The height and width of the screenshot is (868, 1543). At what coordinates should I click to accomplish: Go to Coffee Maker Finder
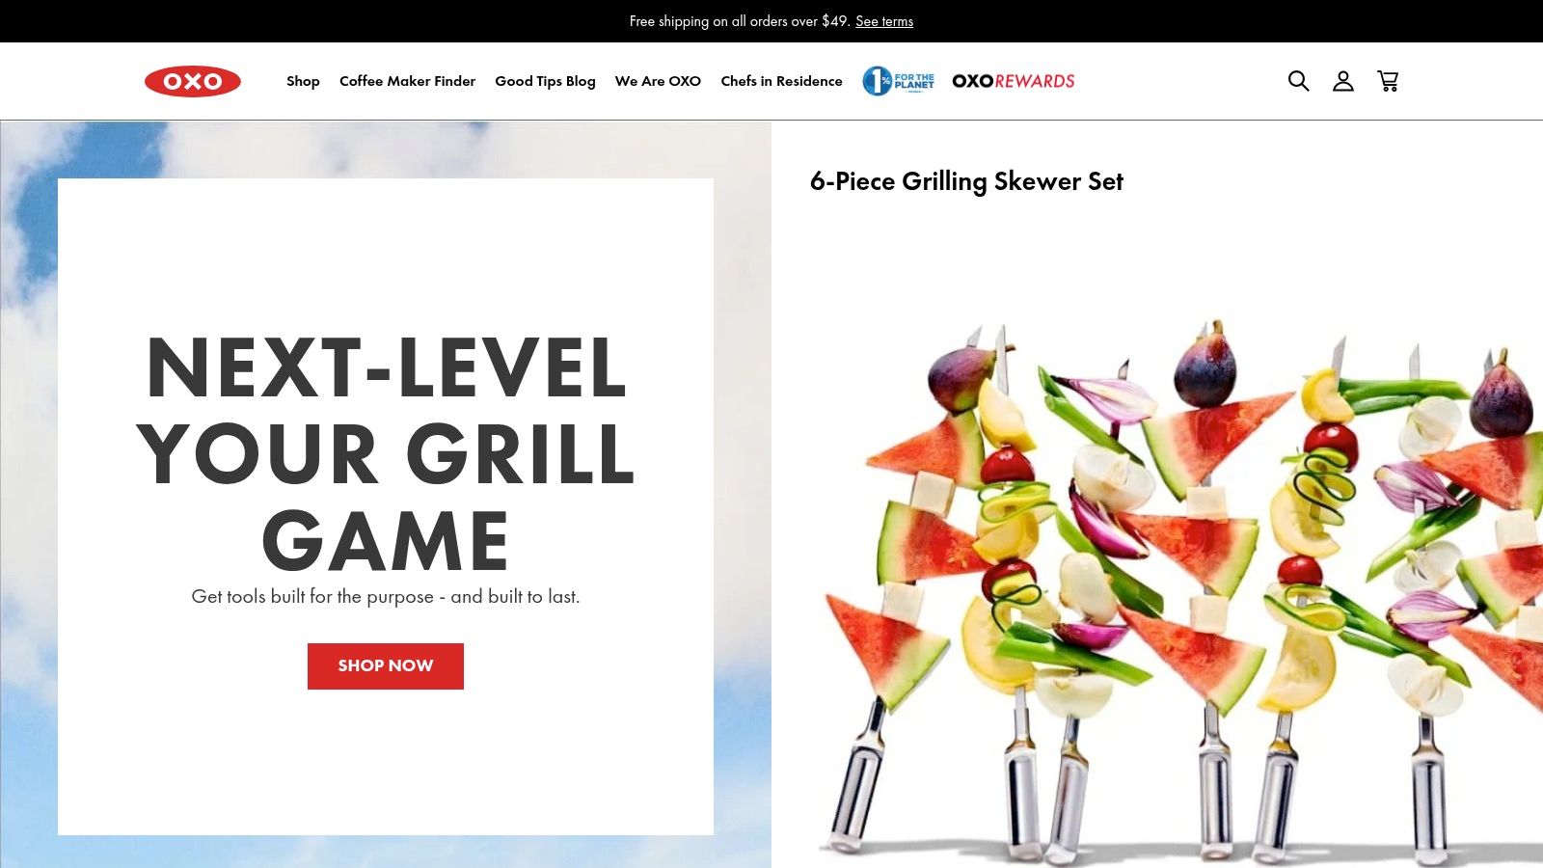[407, 81]
